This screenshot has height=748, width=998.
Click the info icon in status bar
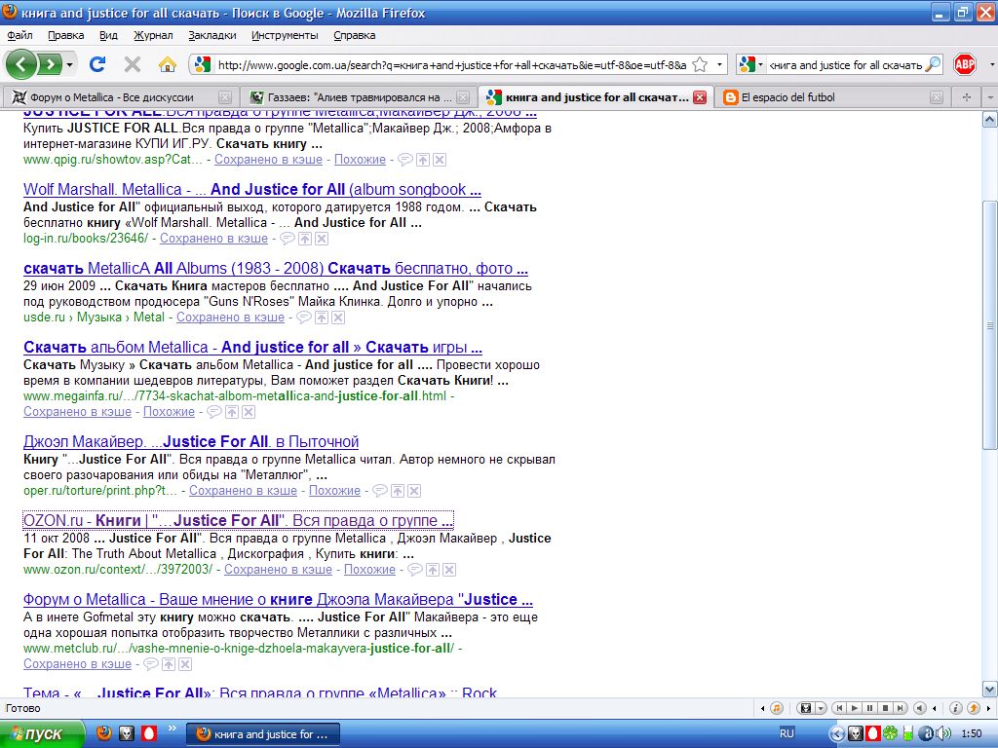[x=956, y=708]
